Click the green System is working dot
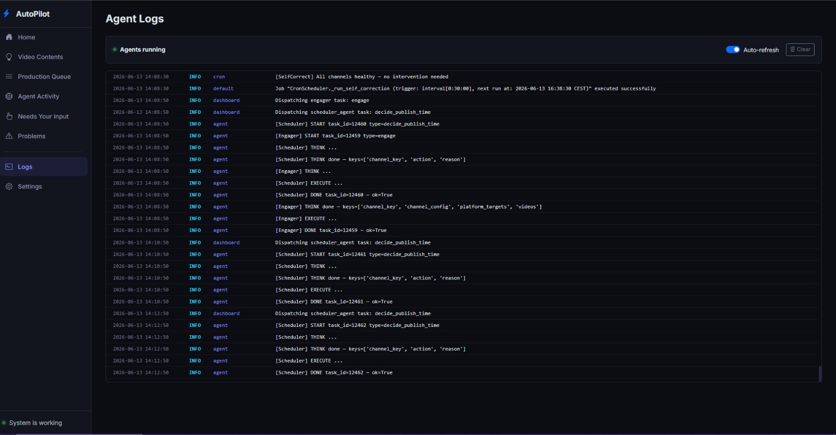The width and height of the screenshot is (836, 435). [x=4, y=423]
